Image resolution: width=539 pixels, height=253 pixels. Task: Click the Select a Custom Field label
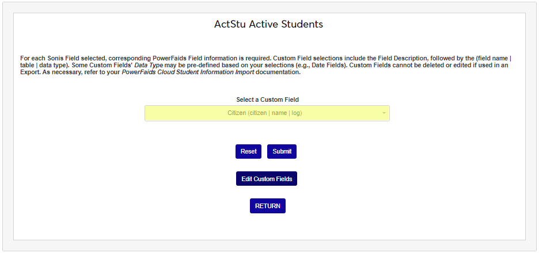pos(268,100)
